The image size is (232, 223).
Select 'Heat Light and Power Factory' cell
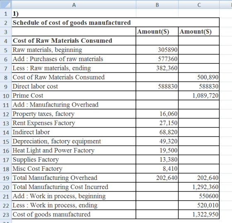(74, 150)
